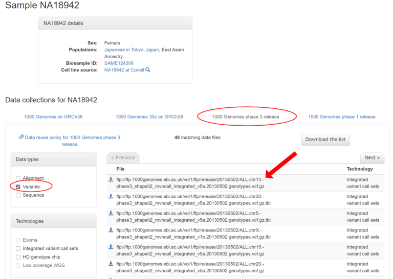Click download icon for ALL.chr14 vcf.gz file
Screen dimensions: 393x279
coord(111,179)
